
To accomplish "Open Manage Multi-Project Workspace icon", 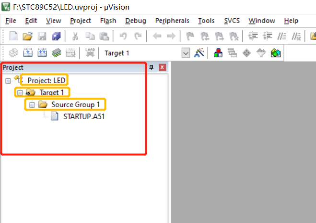I will pyautogui.click(x=232, y=53).
